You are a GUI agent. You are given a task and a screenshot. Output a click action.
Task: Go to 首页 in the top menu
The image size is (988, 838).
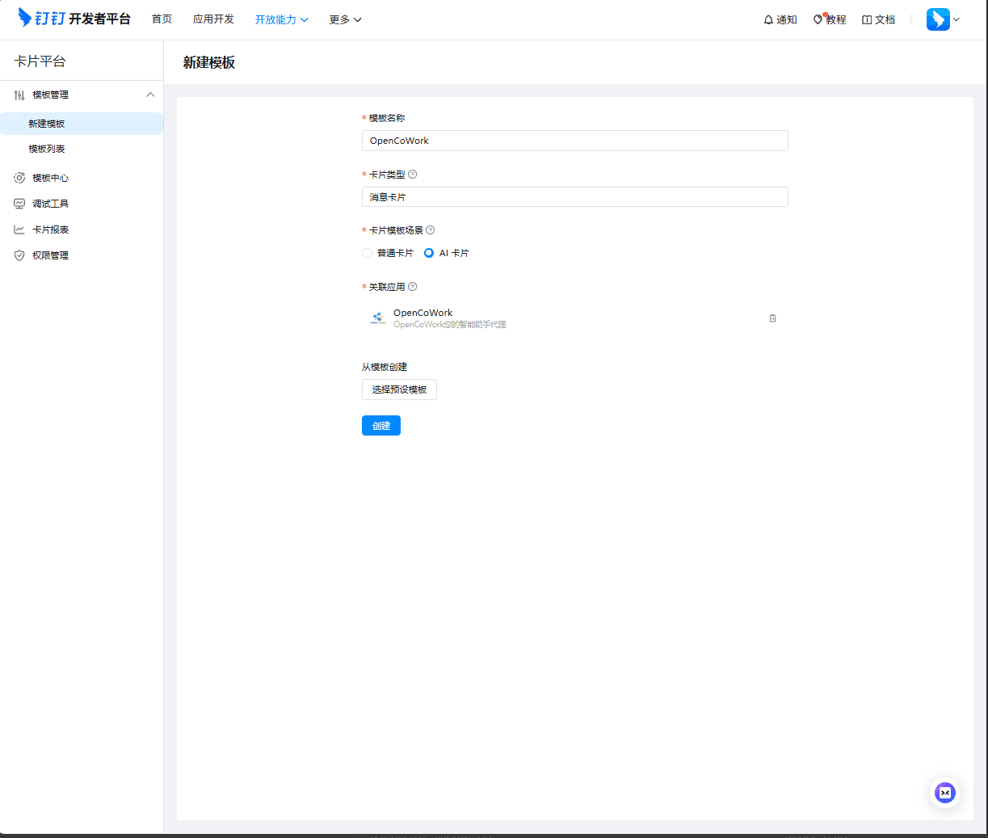coord(162,19)
